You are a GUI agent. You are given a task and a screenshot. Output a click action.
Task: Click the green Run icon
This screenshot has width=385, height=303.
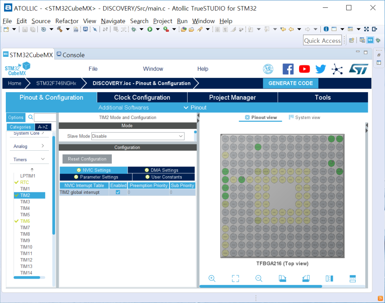point(150,29)
